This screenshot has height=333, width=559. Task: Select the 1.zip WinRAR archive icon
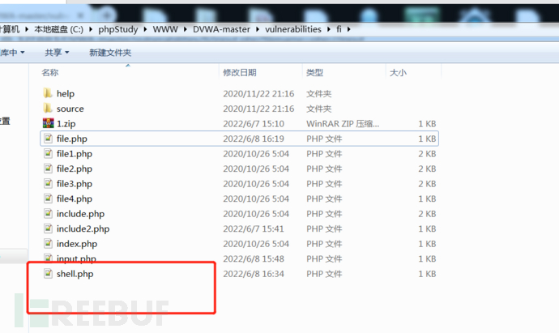tap(48, 123)
